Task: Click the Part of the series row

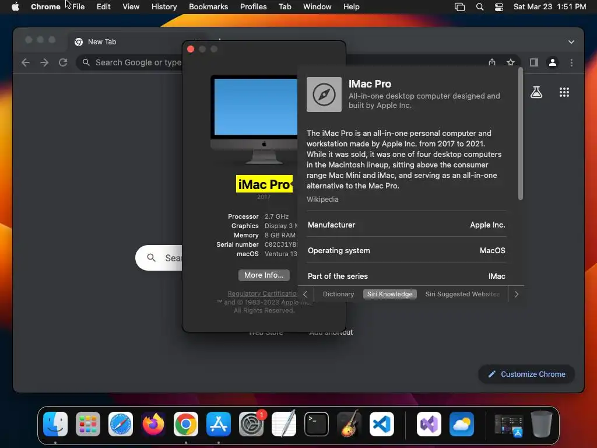Action: [406, 276]
